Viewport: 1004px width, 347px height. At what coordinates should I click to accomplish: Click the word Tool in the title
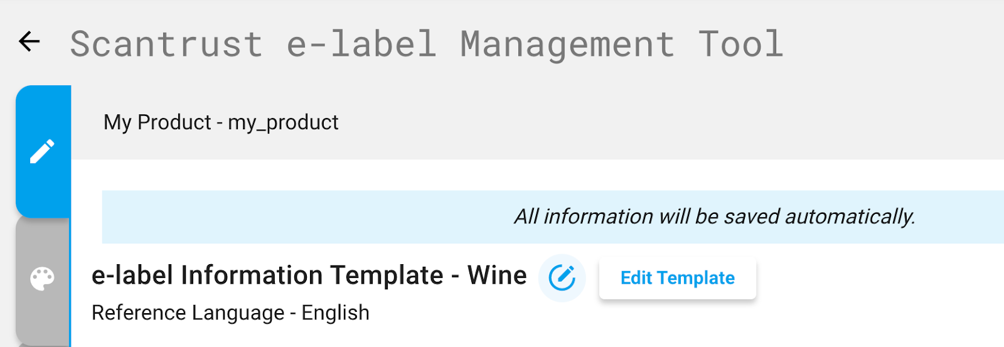coord(741,44)
